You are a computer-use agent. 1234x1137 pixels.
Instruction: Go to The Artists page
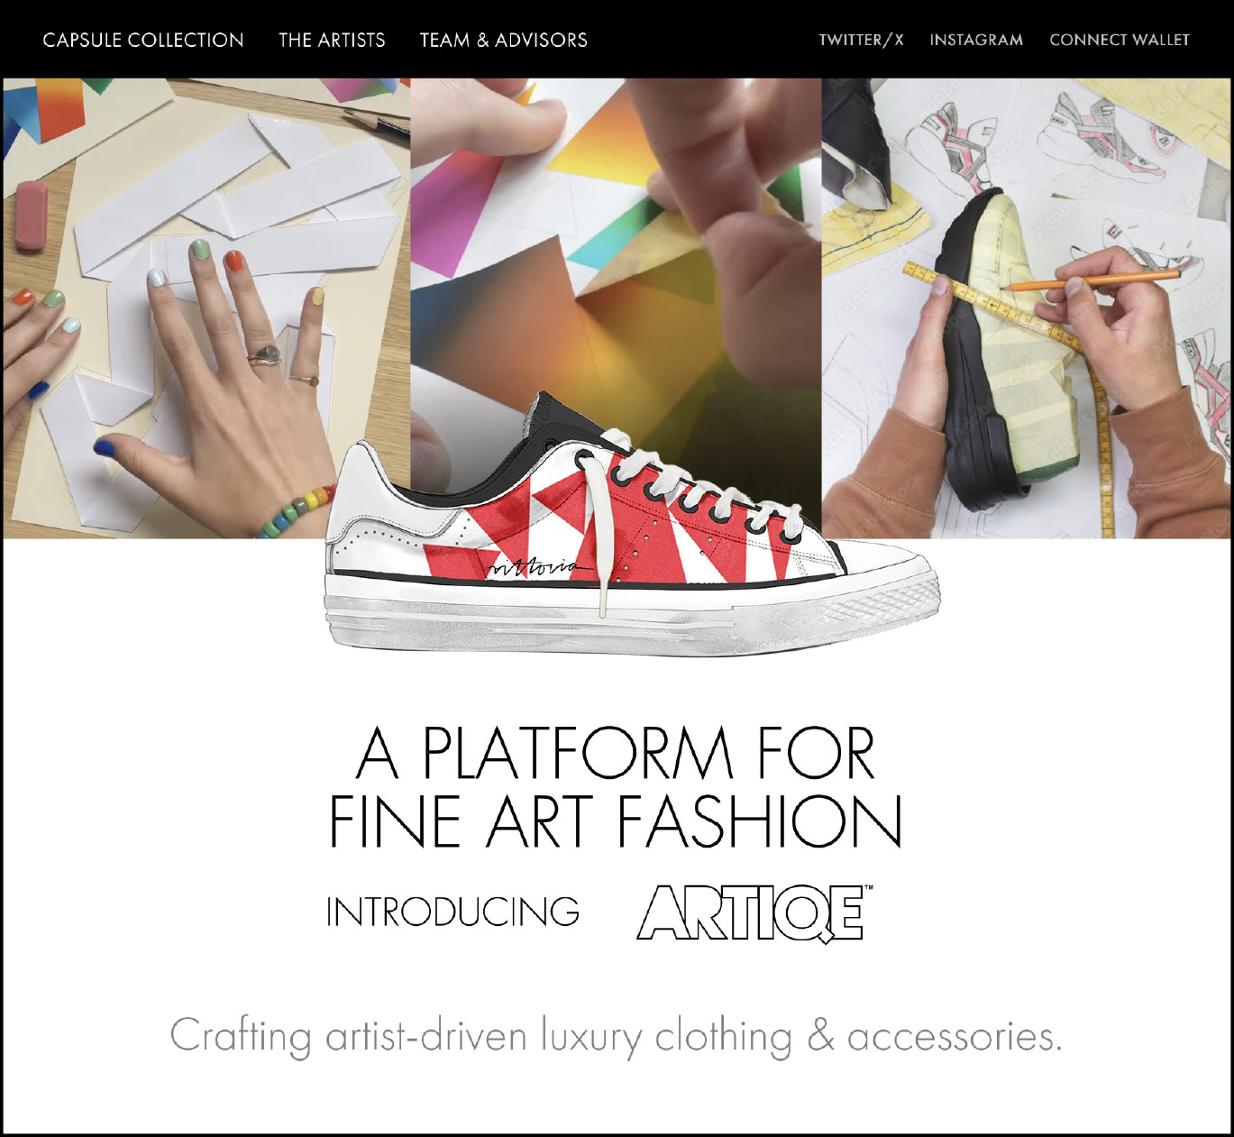coord(332,40)
